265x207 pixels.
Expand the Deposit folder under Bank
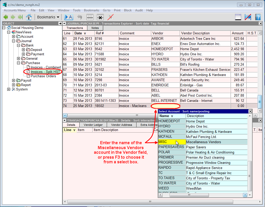(x=24, y=50)
